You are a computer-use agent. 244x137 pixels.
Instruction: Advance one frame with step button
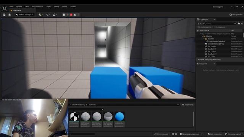point(67,15)
